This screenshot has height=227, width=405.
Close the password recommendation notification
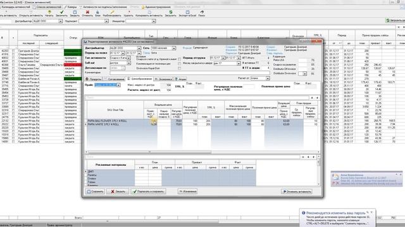pos(371,212)
